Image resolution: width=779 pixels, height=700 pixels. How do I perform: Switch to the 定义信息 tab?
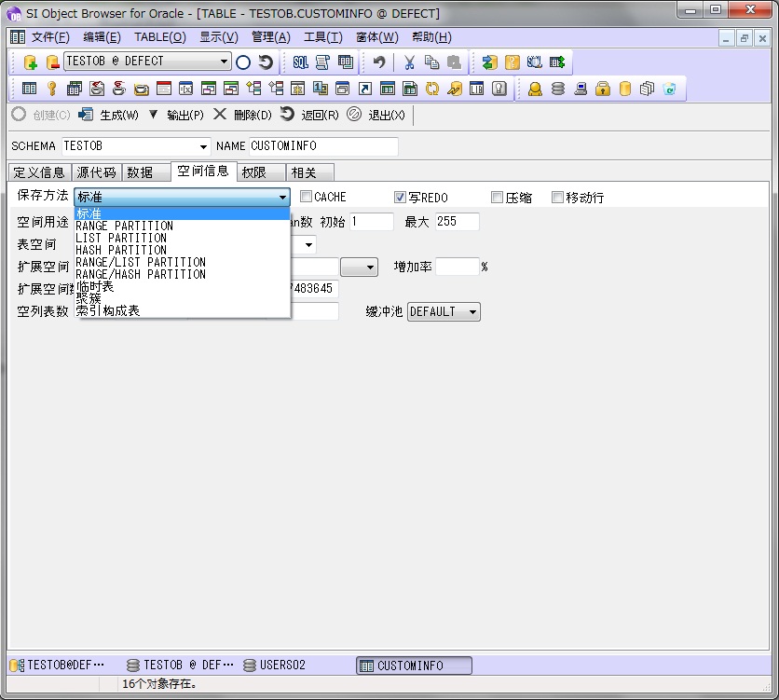point(39,172)
